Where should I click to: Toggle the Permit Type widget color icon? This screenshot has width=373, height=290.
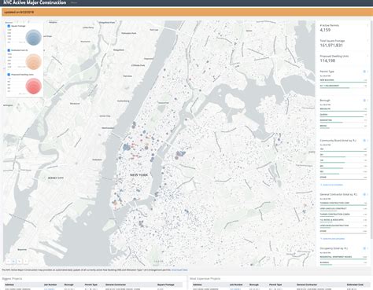coord(364,72)
